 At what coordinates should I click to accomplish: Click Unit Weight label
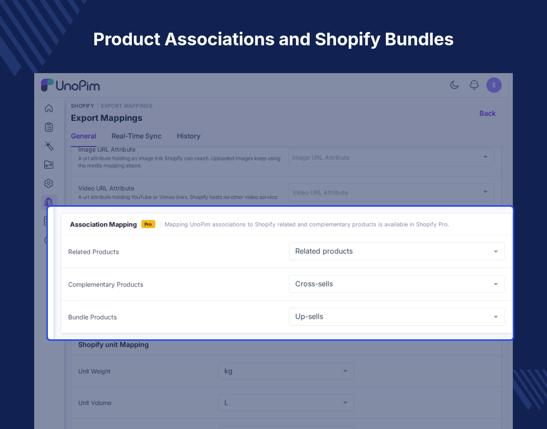click(x=94, y=371)
